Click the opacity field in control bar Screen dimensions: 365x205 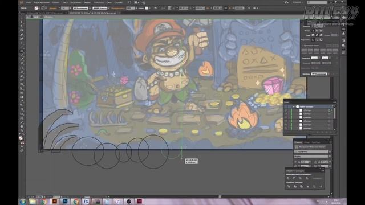click(130, 8)
